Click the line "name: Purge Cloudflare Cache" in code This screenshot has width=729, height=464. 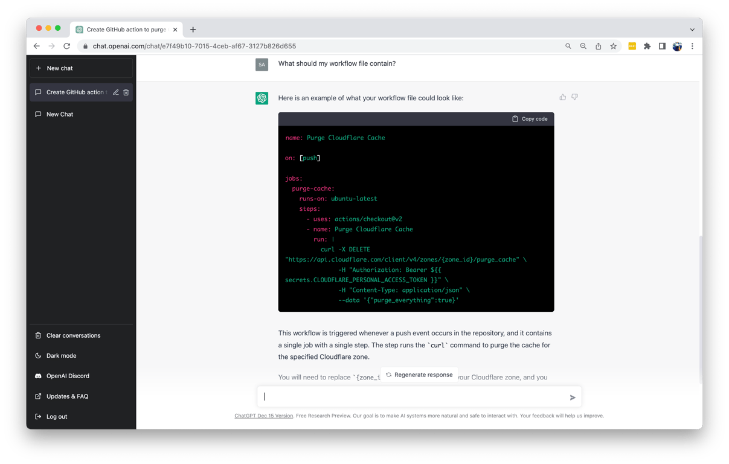pos(335,138)
